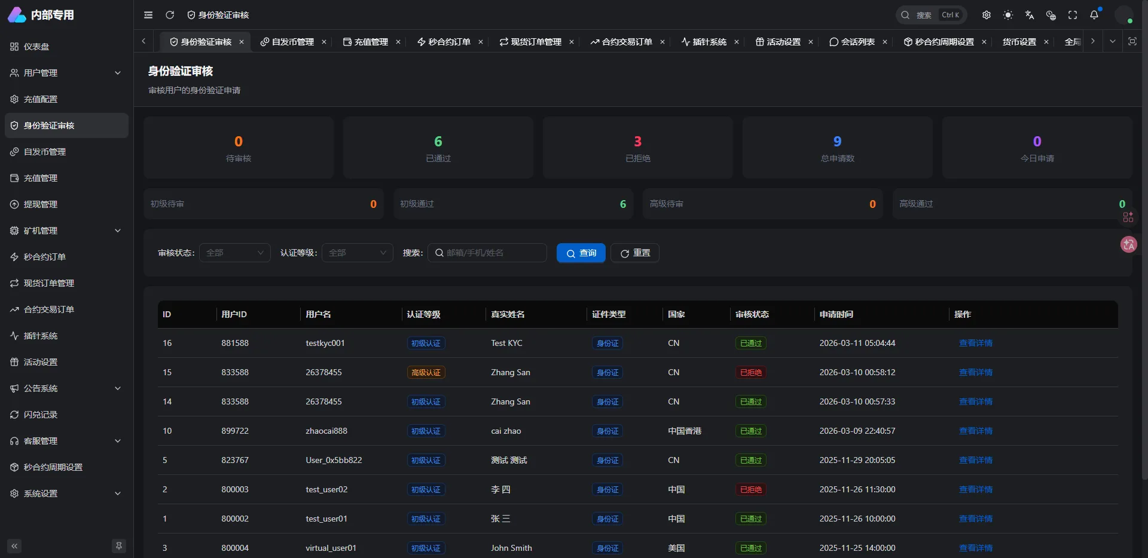Image resolution: width=1148 pixels, height=558 pixels.
Task: Expand the 公告系统 sidebar group
Action: click(66, 388)
